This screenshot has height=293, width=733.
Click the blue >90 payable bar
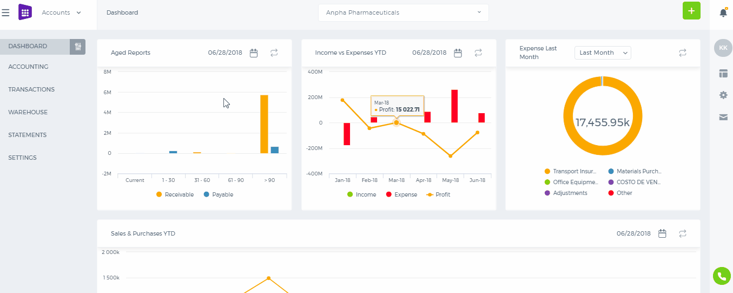(275, 150)
